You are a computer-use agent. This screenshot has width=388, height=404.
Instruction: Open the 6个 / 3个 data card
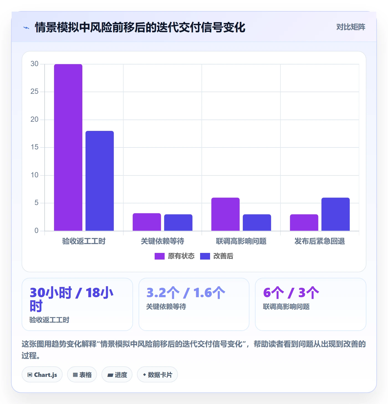[x=311, y=304]
